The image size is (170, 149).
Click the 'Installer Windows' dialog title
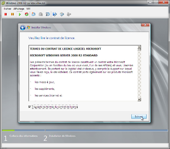click(x=41, y=28)
